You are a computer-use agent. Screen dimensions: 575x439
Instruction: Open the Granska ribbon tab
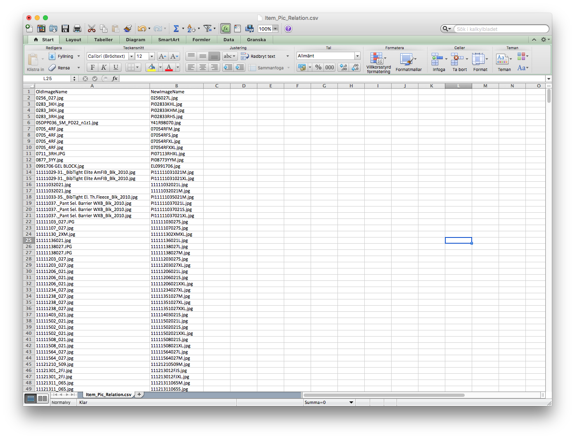click(x=256, y=40)
